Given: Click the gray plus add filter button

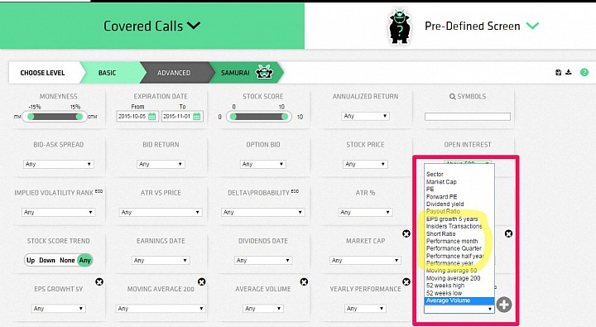Looking at the screenshot, I should coord(504,305).
